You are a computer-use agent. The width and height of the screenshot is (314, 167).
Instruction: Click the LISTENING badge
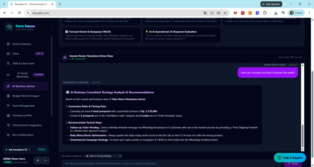[x=39, y=75]
